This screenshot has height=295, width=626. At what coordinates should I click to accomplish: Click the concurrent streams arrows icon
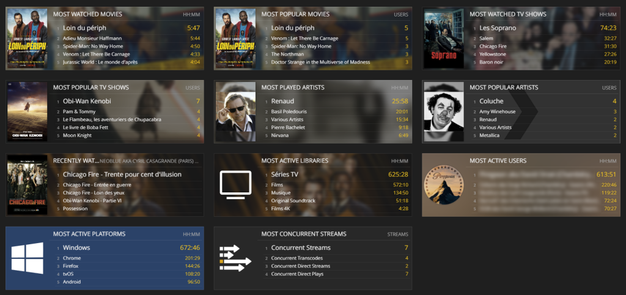(235, 258)
